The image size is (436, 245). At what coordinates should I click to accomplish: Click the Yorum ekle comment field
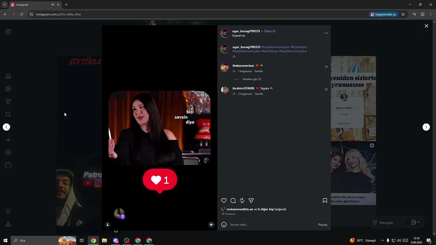272,225
